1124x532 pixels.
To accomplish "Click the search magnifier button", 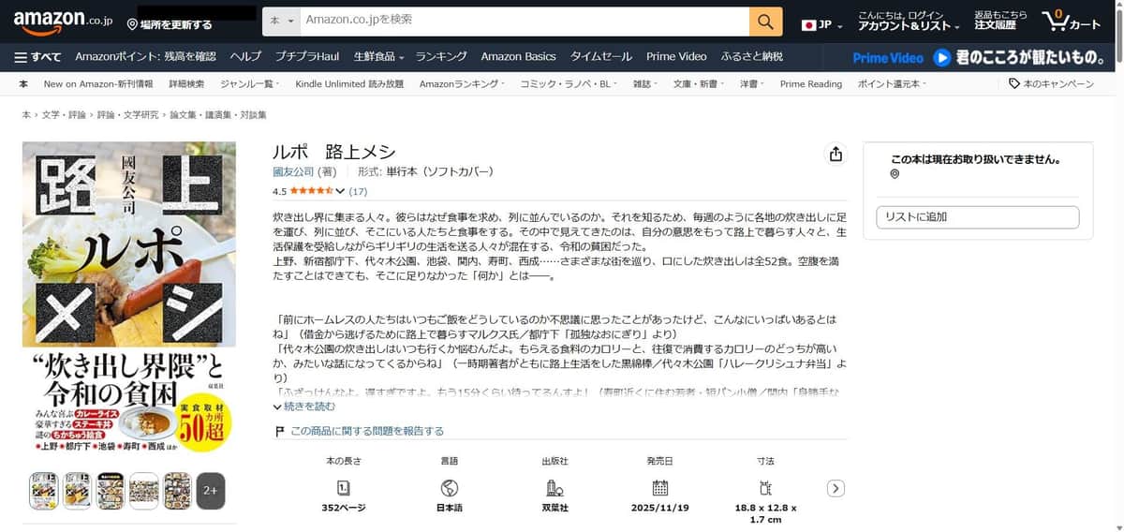I will pyautogui.click(x=766, y=22).
